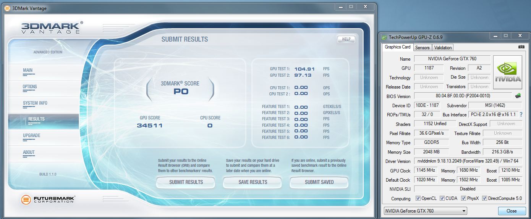Click the GPU-Z screenshot camera icon
This screenshot has height=219, width=531.
(x=521, y=47)
